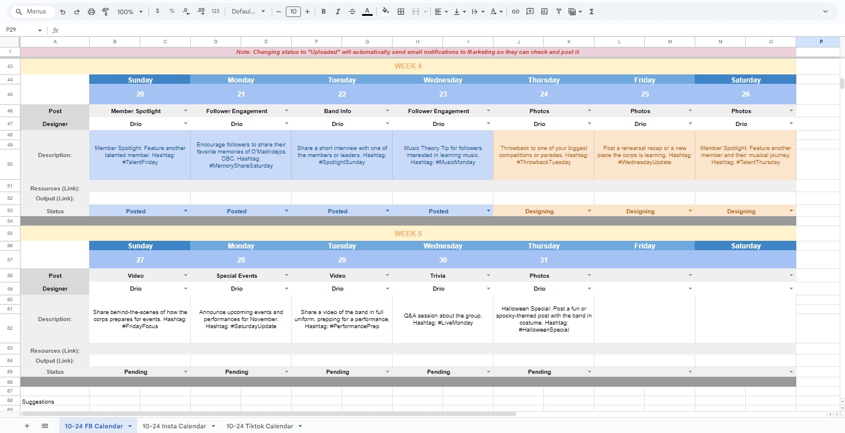
Task: Open the All Sheets list icon
Action: pos(45,426)
